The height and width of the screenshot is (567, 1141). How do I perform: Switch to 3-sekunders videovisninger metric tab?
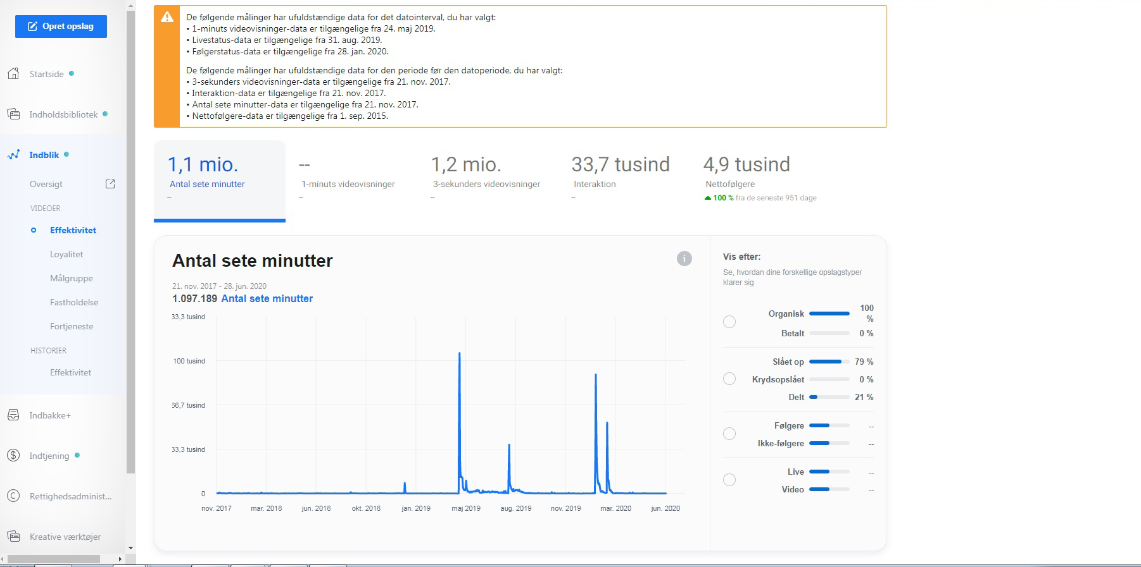[486, 173]
